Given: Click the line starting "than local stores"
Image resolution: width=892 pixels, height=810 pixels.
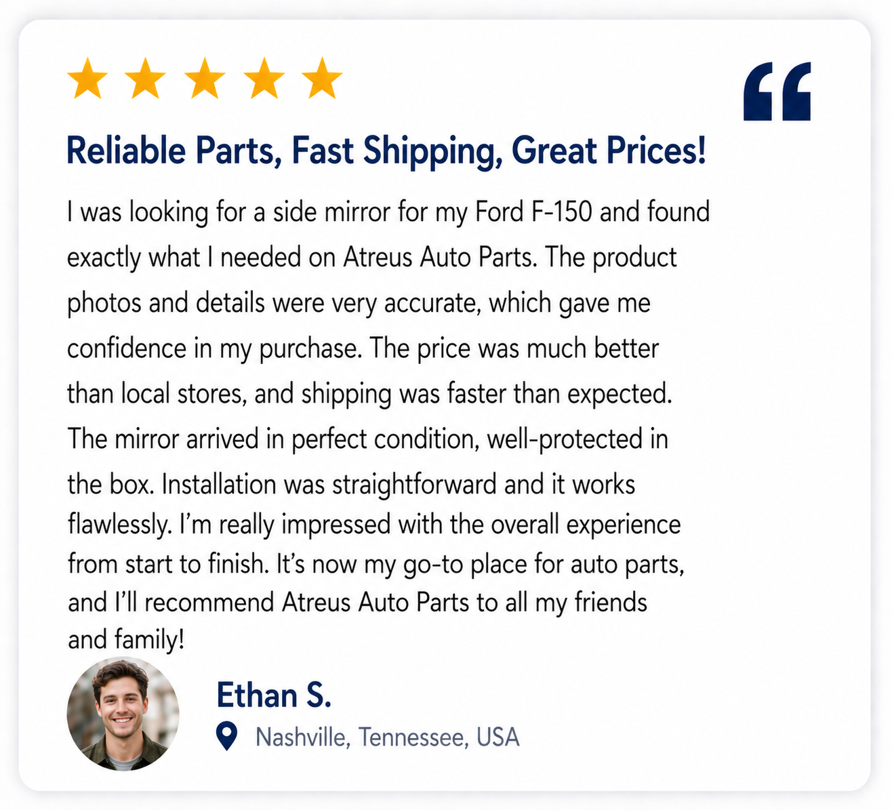Looking at the screenshot, I should (369, 394).
